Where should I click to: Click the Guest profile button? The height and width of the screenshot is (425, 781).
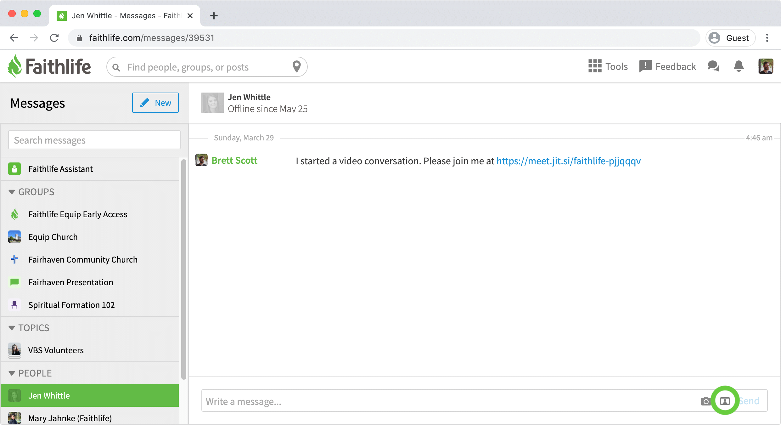click(730, 38)
